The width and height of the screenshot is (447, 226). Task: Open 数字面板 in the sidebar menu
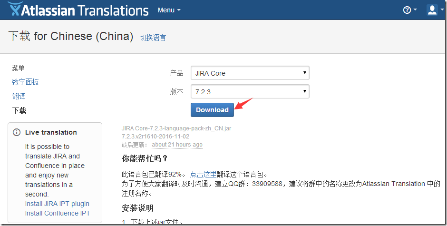coord(25,82)
